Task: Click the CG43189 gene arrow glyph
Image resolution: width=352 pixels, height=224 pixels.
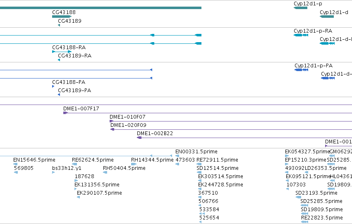Action: pyautogui.click(x=59, y=25)
